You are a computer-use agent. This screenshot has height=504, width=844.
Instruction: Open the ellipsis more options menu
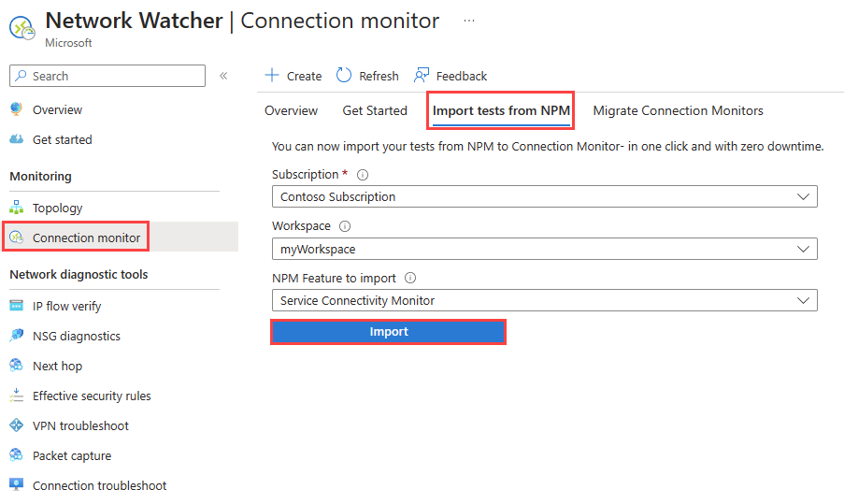[469, 21]
